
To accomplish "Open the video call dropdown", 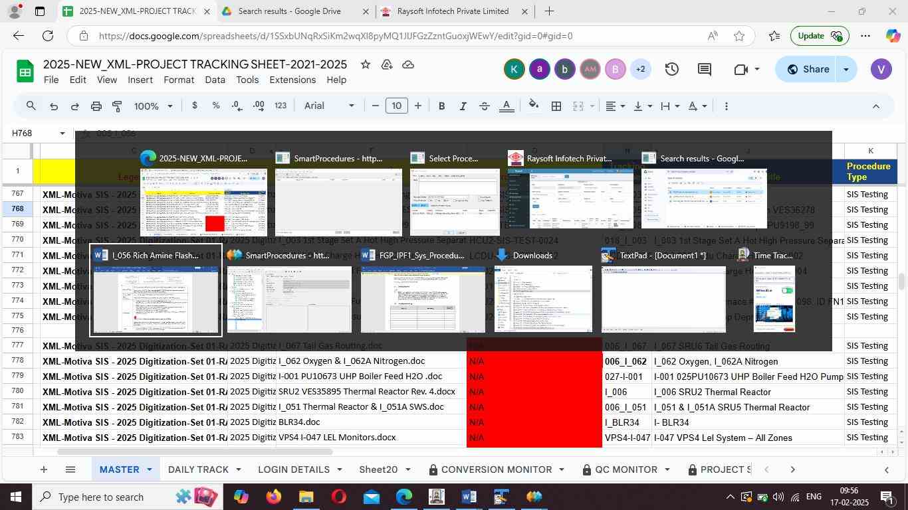I will 756,69.
